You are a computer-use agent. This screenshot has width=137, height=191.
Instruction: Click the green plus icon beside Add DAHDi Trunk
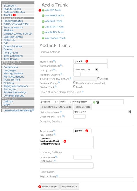click(43, 16)
